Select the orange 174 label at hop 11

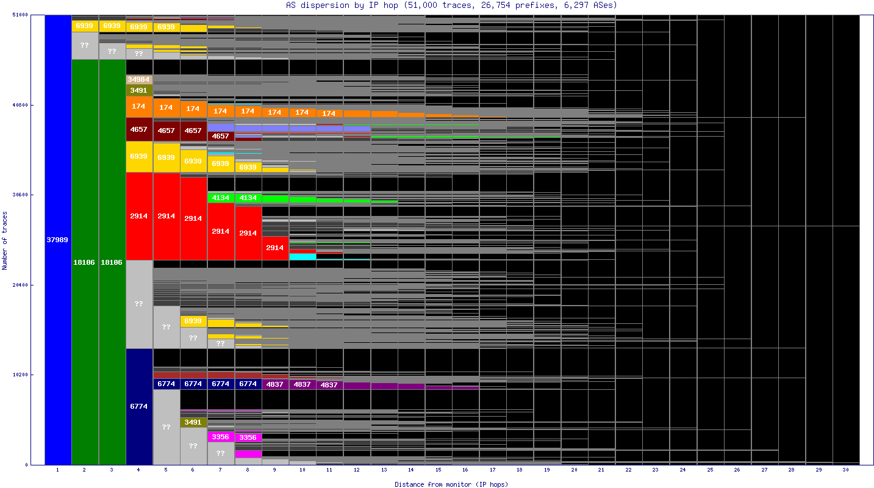pyautogui.click(x=329, y=113)
